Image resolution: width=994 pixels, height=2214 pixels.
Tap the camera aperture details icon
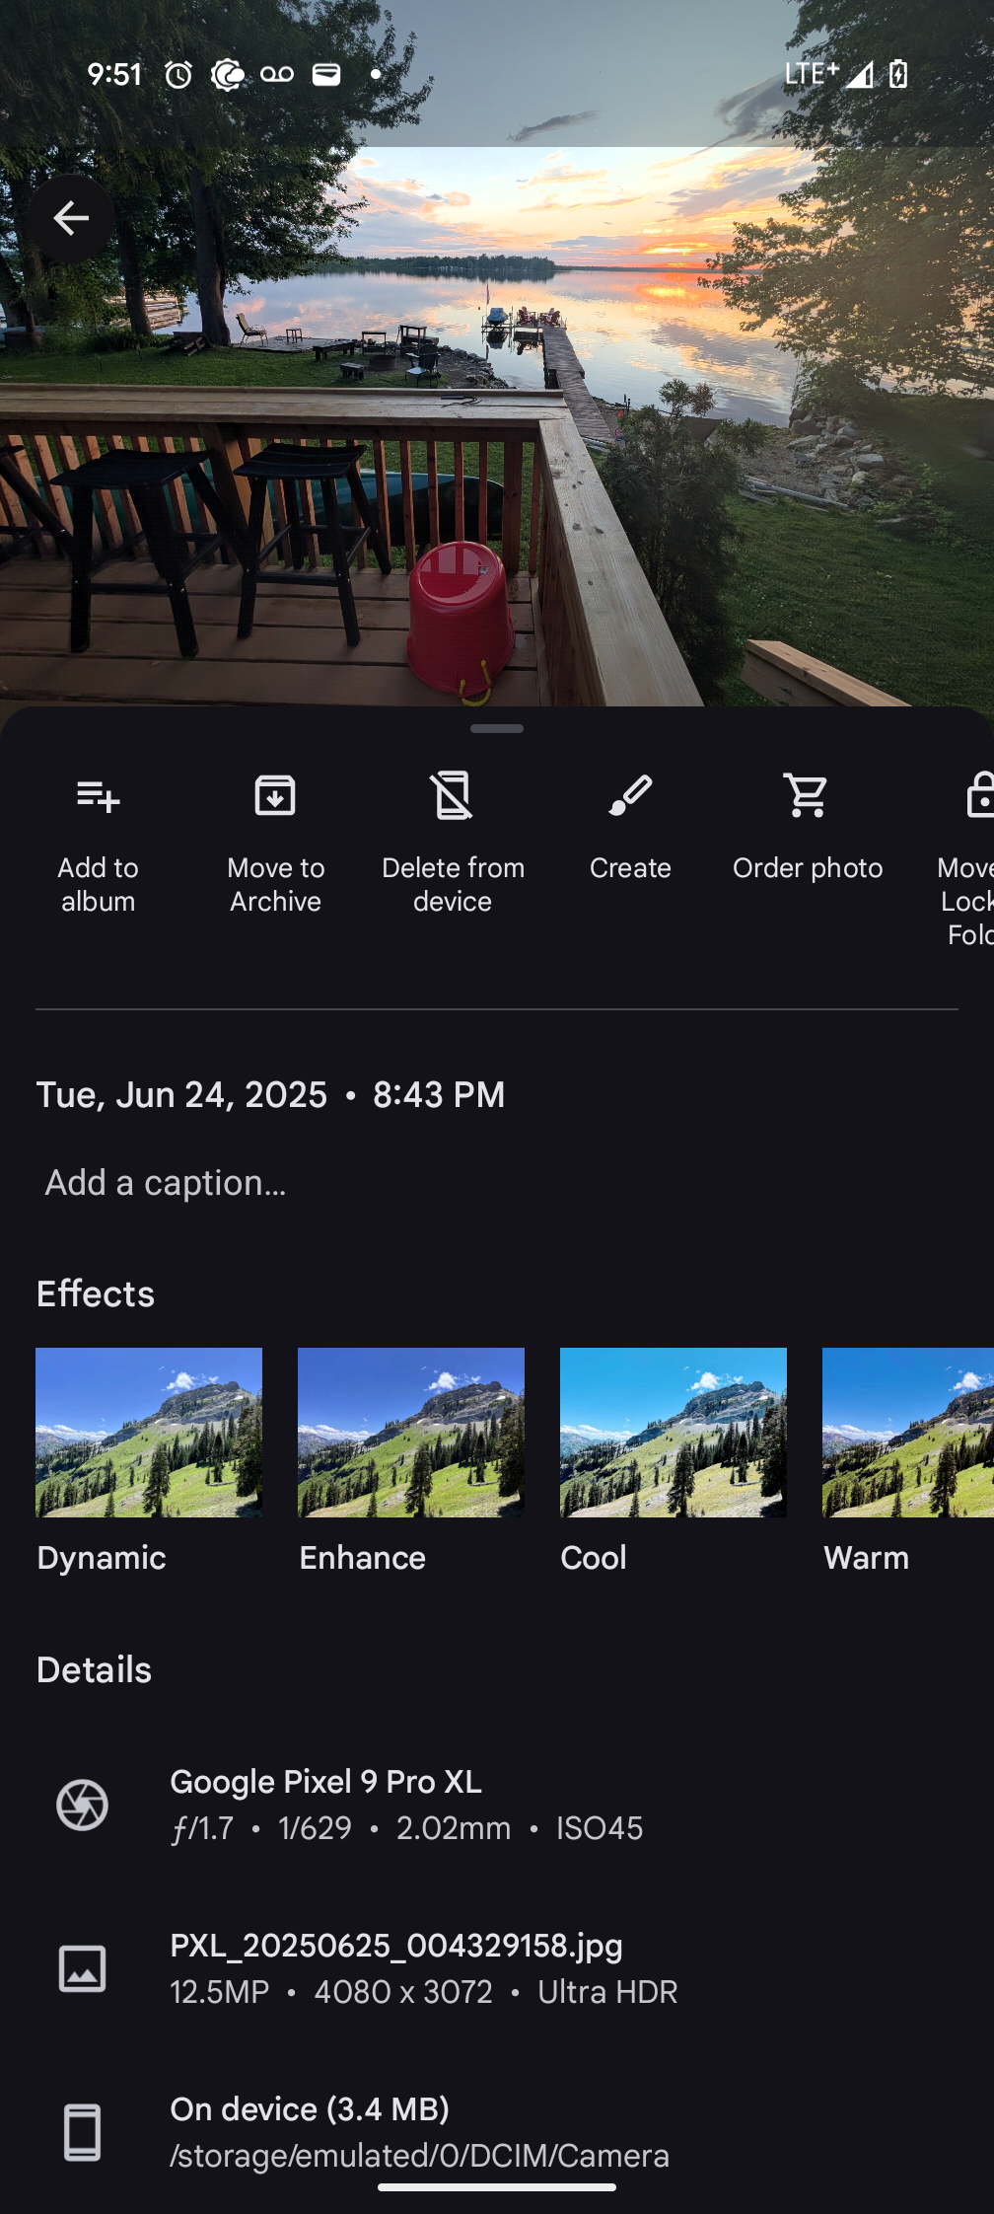[x=82, y=1805]
